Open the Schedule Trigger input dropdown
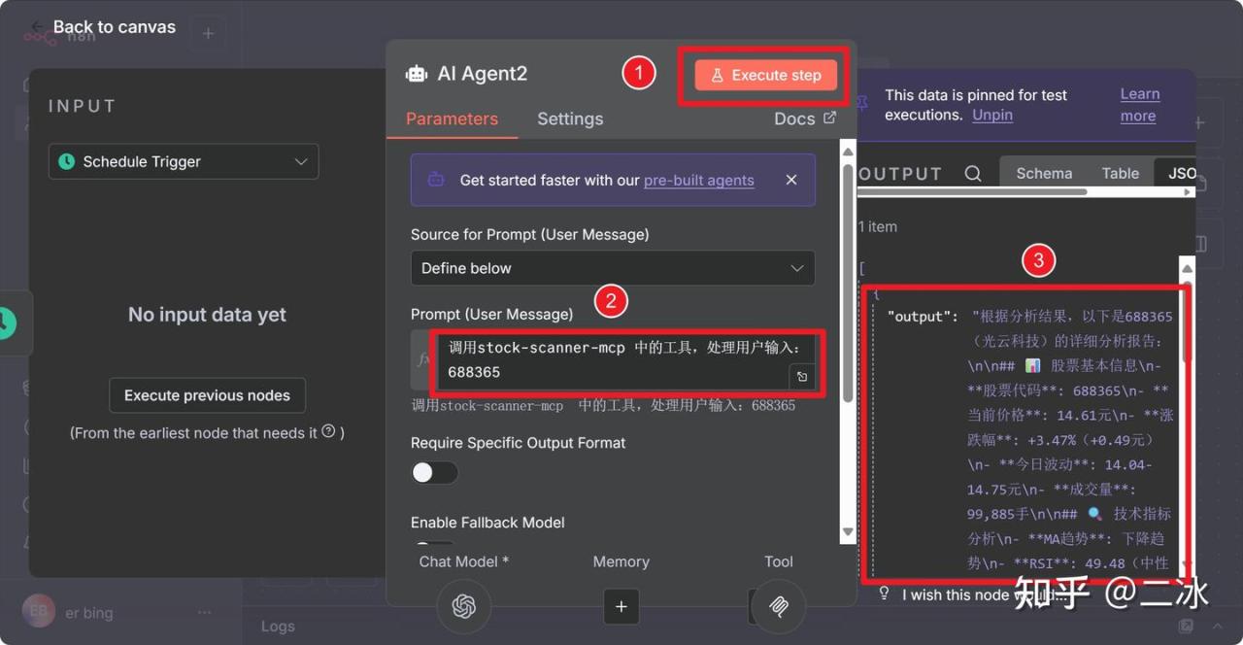 (x=184, y=162)
